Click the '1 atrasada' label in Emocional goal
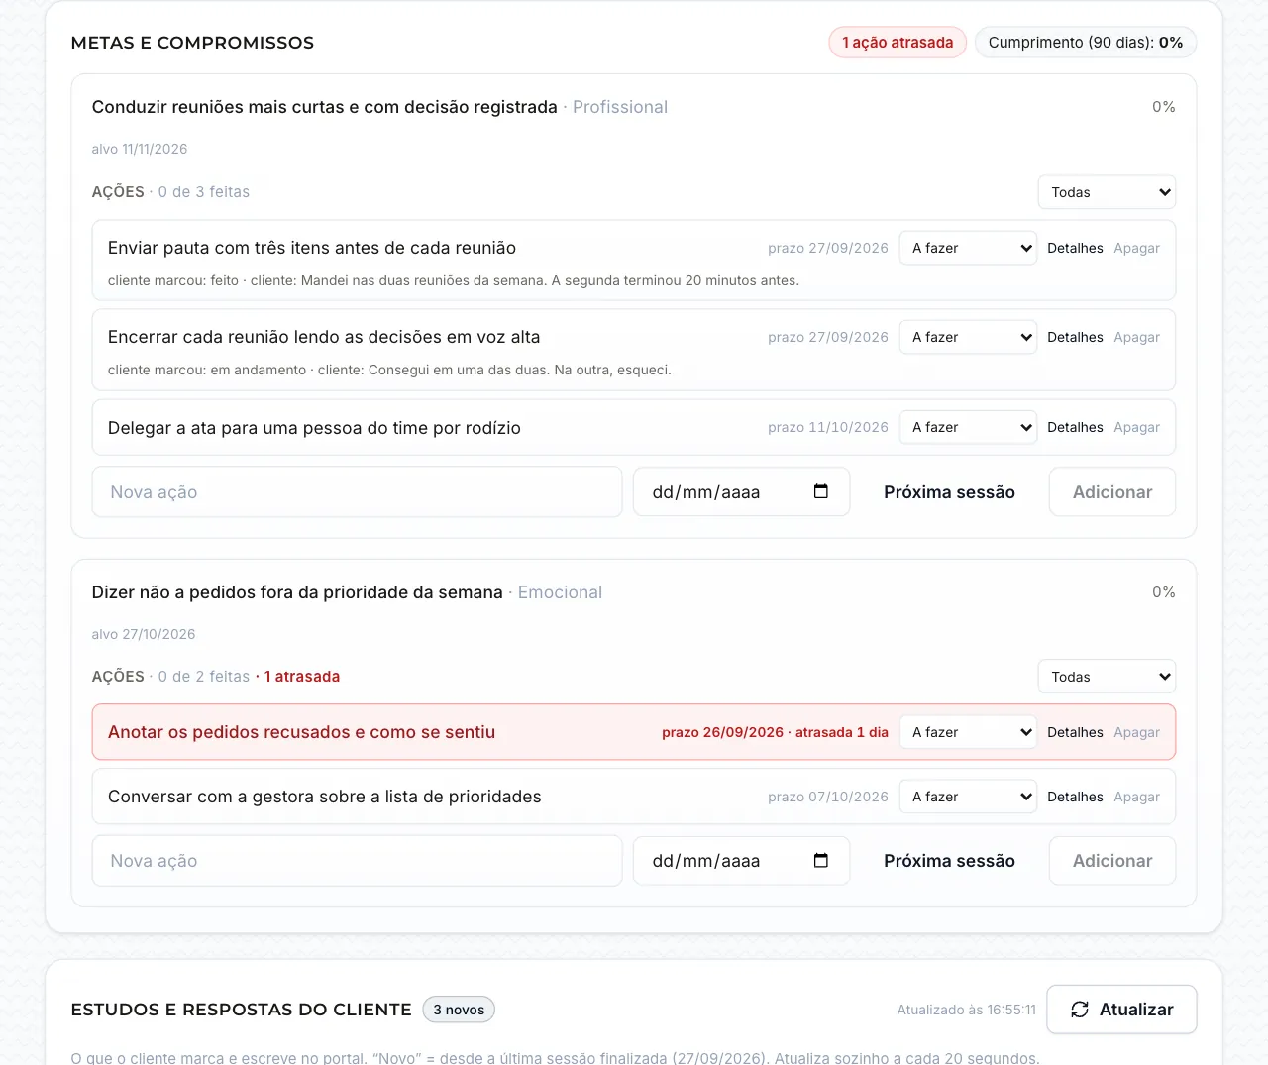This screenshot has width=1268, height=1065. point(302,677)
